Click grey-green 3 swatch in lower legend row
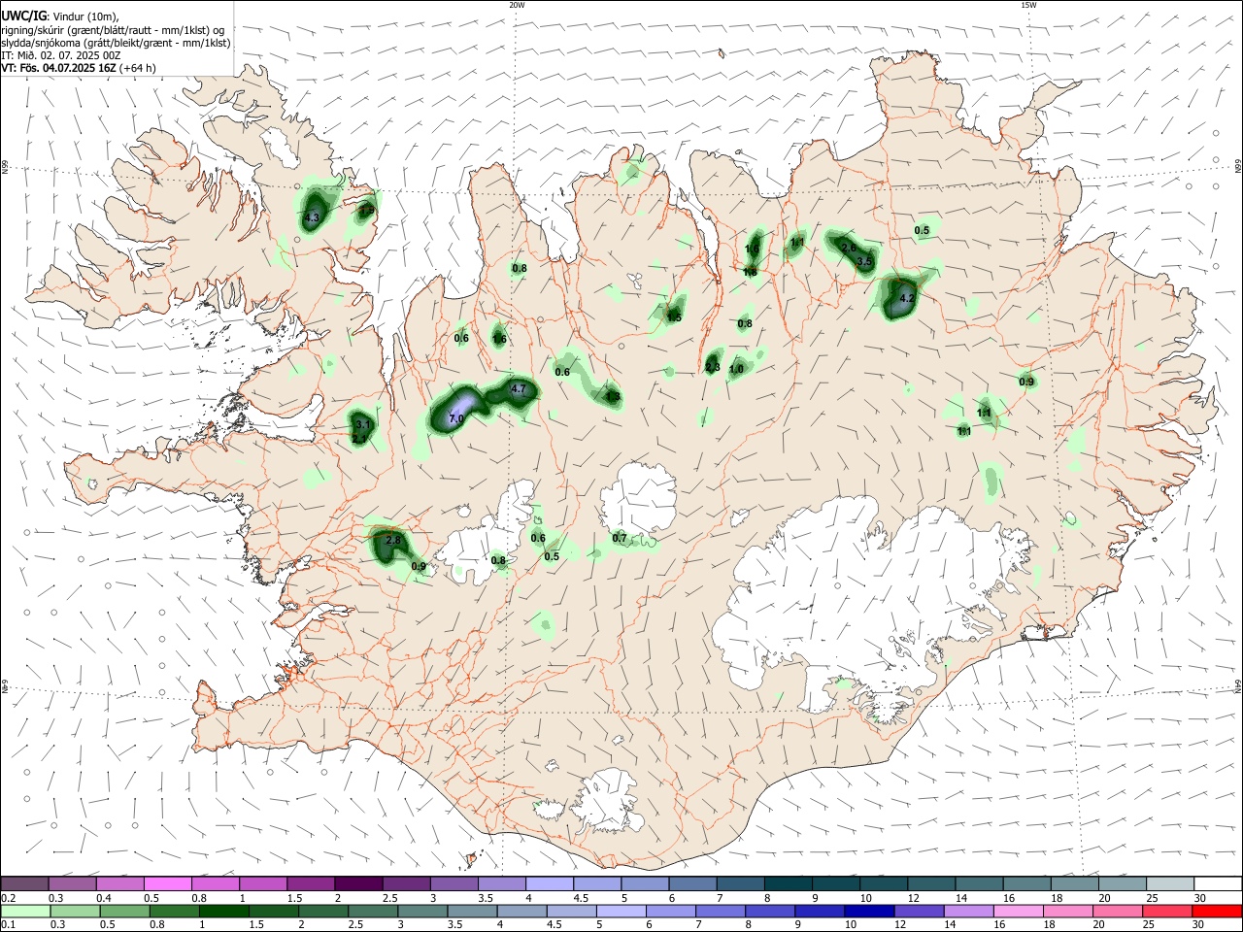The image size is (1243, 932). click(422, 912)
